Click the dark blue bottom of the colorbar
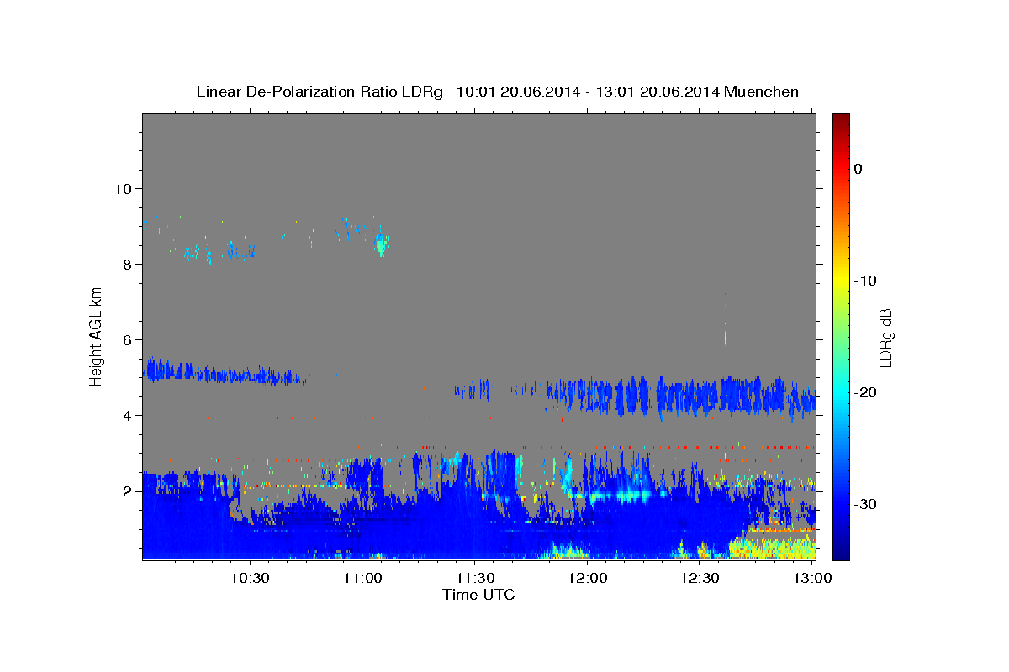This screenshot has height=672, width=1009. pyautogui.click(x=841, y=550)
